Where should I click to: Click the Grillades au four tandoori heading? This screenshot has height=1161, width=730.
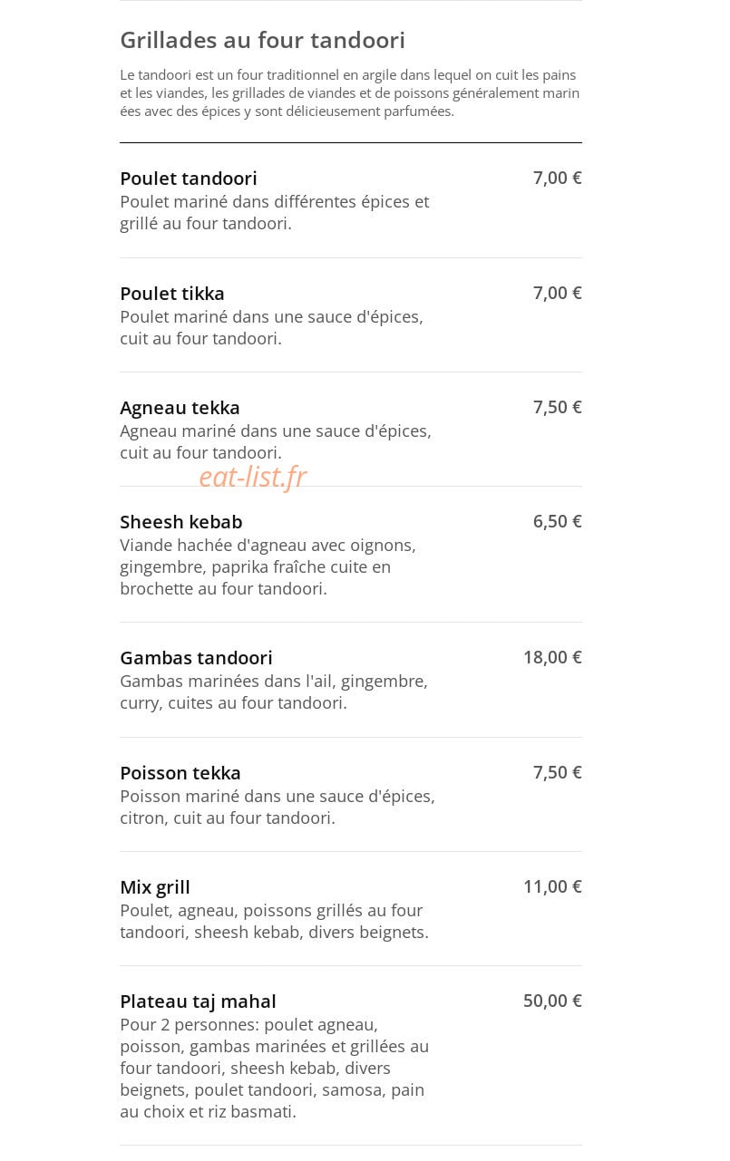click(x=262, y=40)
